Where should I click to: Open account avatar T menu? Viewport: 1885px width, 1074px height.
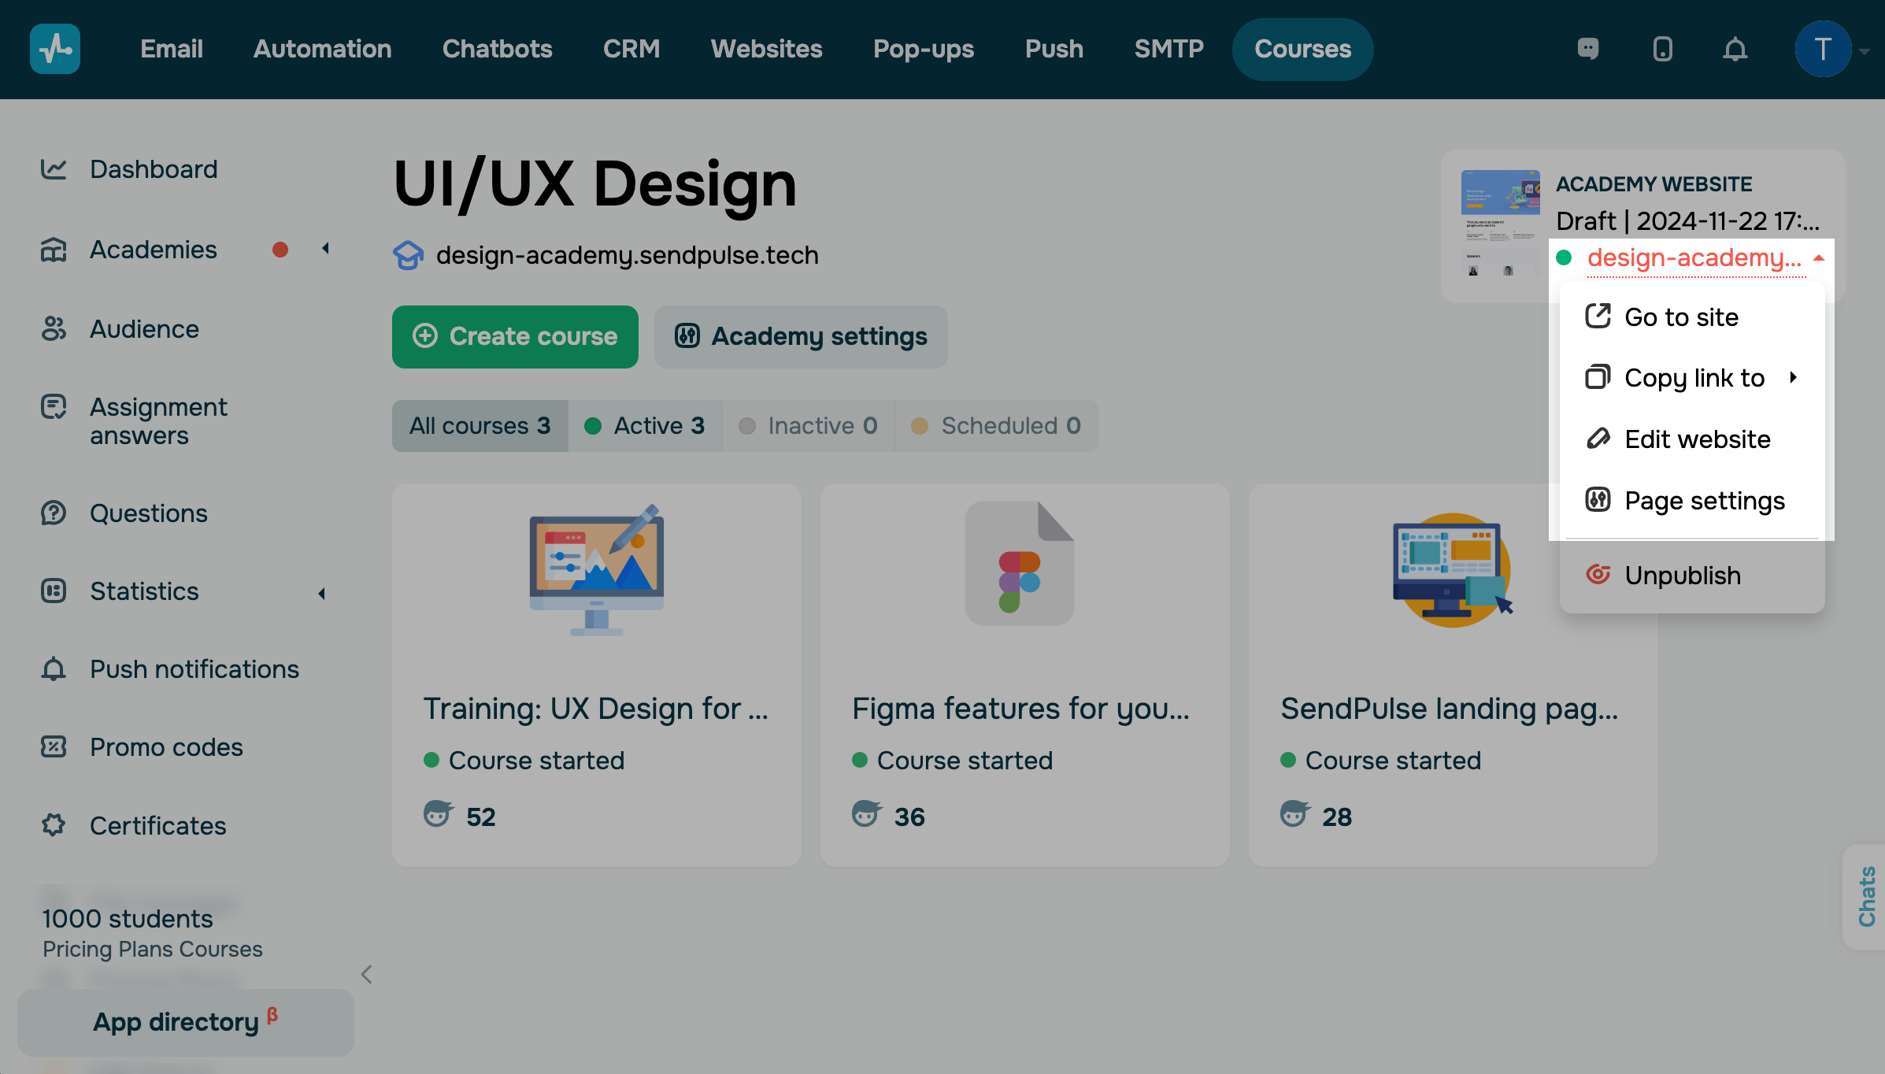point(1822,50)
